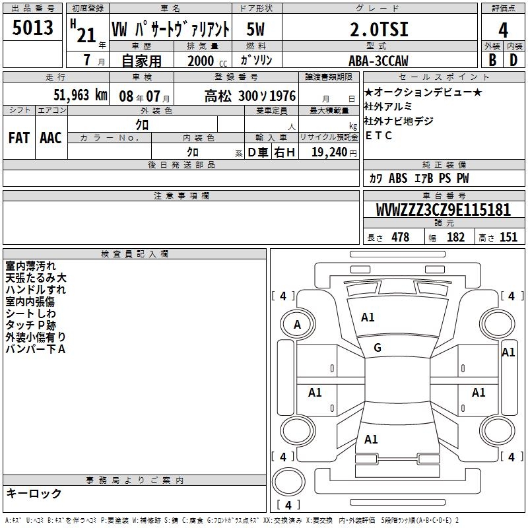The image size is (528, 528).
Task: Click length value 478
Action: coord(401,237)
